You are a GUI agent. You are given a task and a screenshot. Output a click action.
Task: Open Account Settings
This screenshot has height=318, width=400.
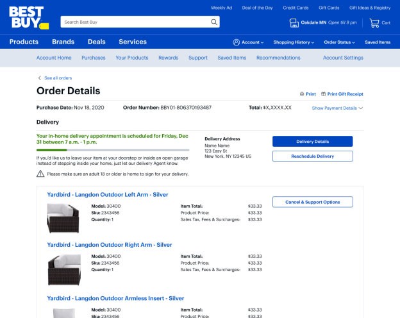(343, 58)
